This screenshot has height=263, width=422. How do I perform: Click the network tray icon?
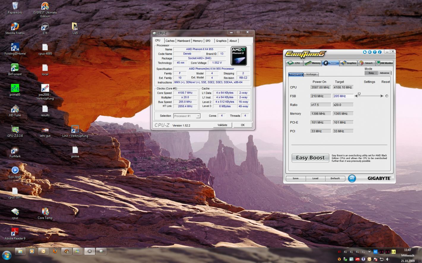[x=382, y=259]
